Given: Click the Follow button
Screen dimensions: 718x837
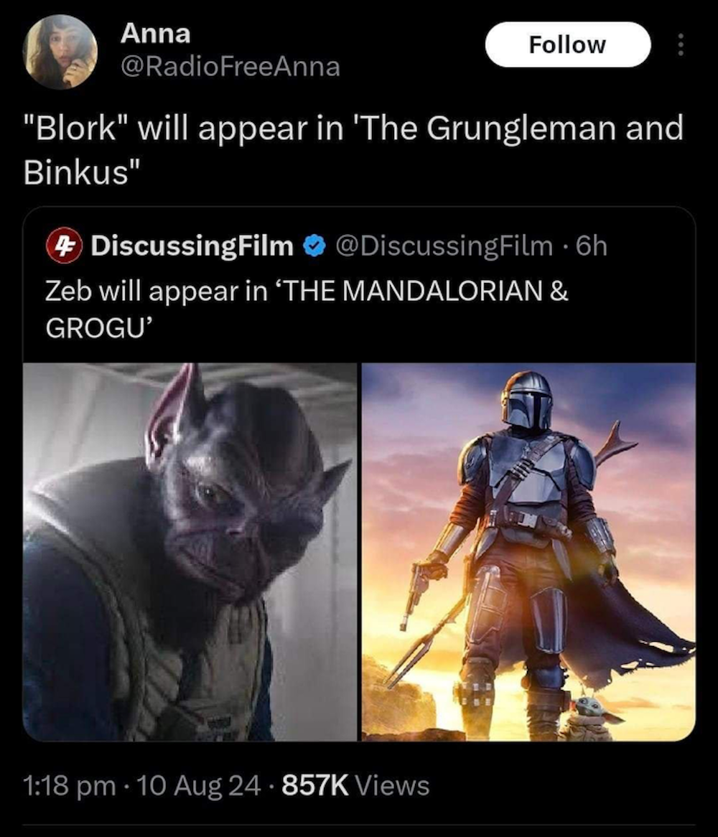Looking at the screenshot, I should tap(567, 45).
